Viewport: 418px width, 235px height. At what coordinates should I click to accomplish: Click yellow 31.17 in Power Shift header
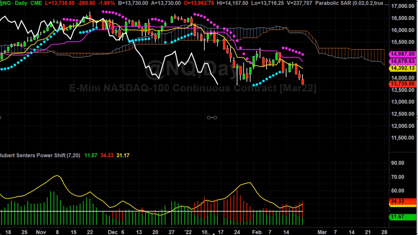[x=123, y=155]
